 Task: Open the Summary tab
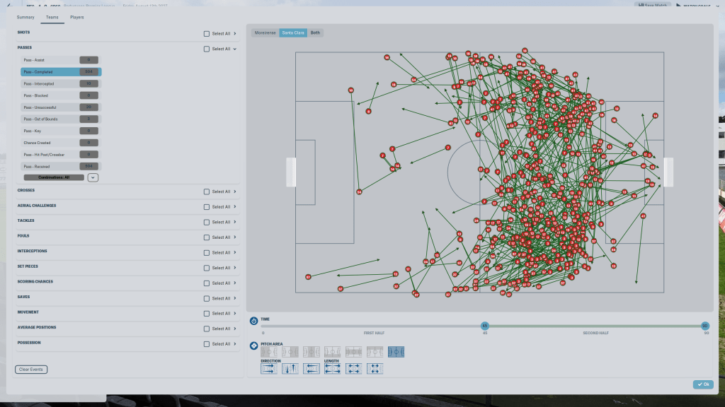coord(25,17)
